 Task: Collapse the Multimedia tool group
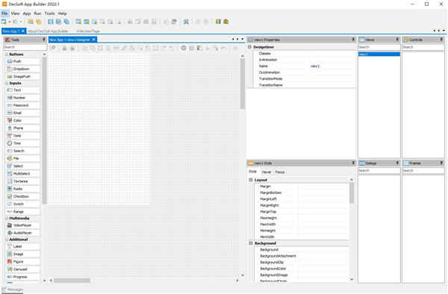pyautogui.click(x=7, y=218)
